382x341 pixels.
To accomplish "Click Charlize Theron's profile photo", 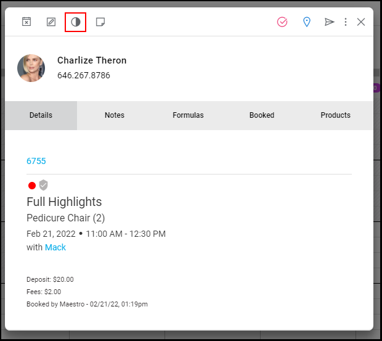I will pyautogui.click(x=31, y=68).
